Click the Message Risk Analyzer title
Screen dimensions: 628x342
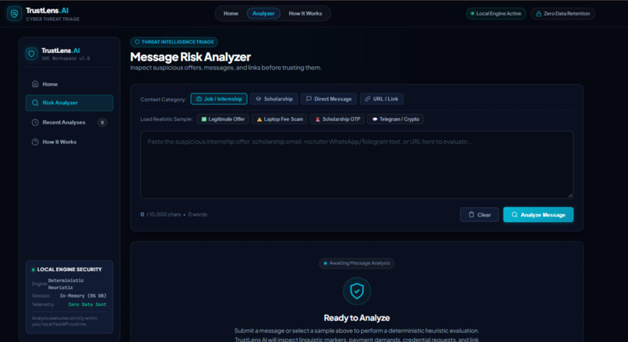click(190, 57)
